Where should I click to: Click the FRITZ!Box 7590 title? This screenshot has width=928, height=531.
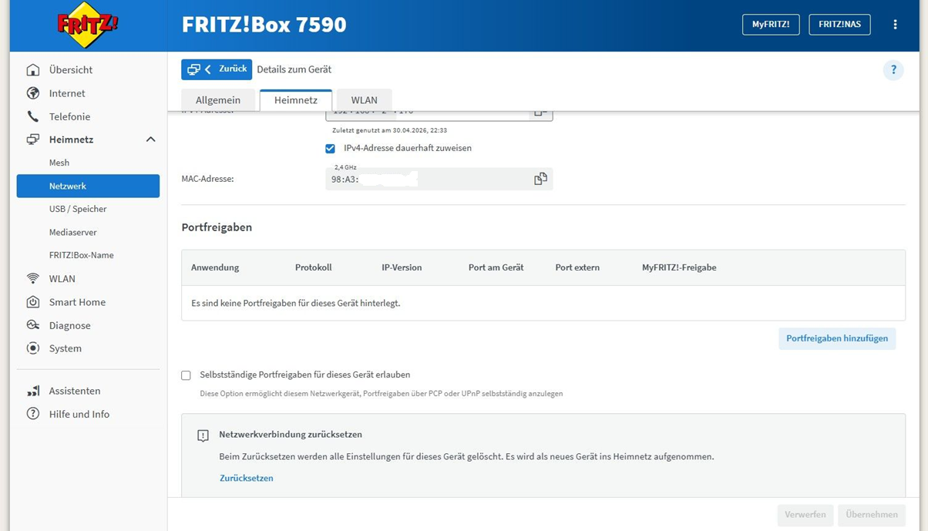[264, 25]
